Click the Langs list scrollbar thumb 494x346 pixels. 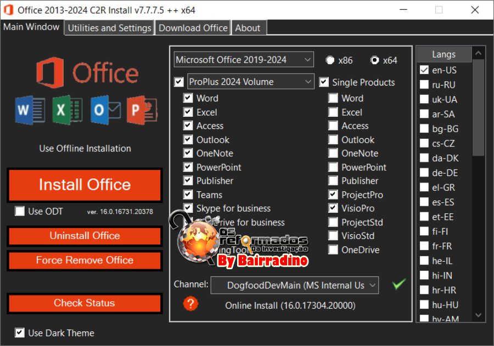pyautogui.click(x=478, y=107)
